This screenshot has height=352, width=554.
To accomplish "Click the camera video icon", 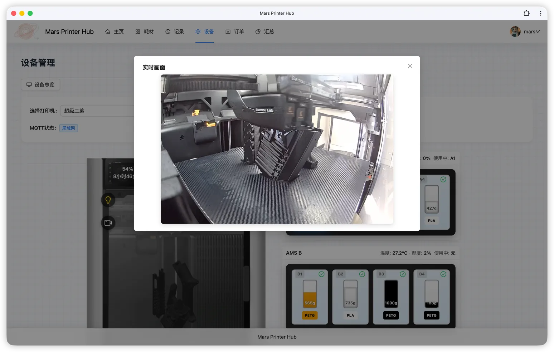I will [x=108, y=223].
